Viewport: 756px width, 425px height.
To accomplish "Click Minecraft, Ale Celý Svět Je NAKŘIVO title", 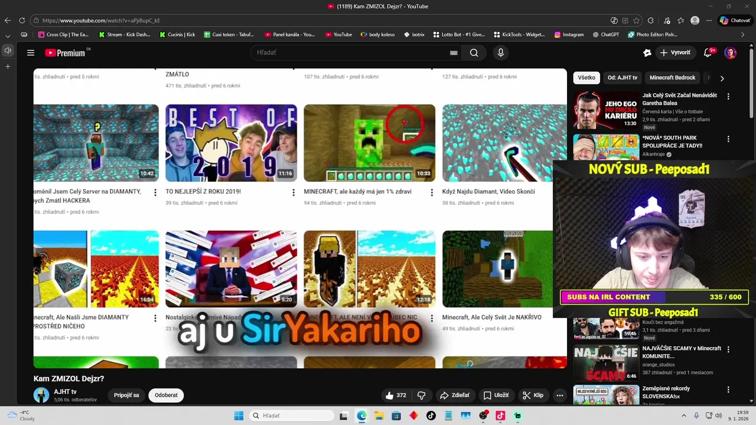I will point(492,318).
